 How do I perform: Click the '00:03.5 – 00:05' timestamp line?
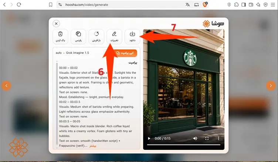(x=69, y=121)
